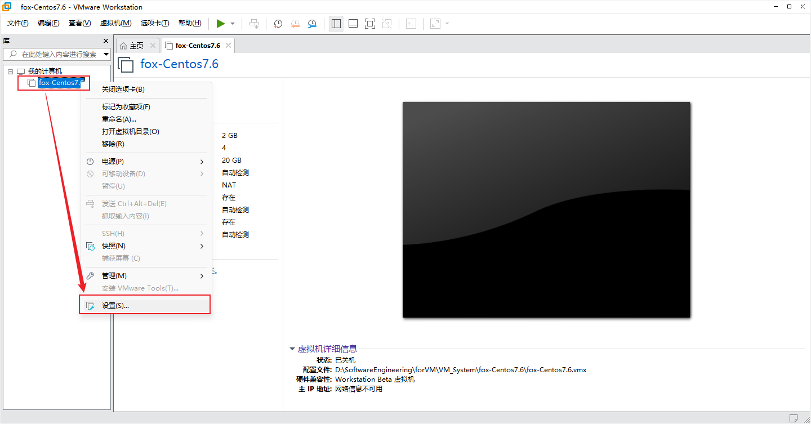Open the snapshot manager toolbar icon
Image resolution: width=811 pixels, height=424 pixels.
(312, 24)
